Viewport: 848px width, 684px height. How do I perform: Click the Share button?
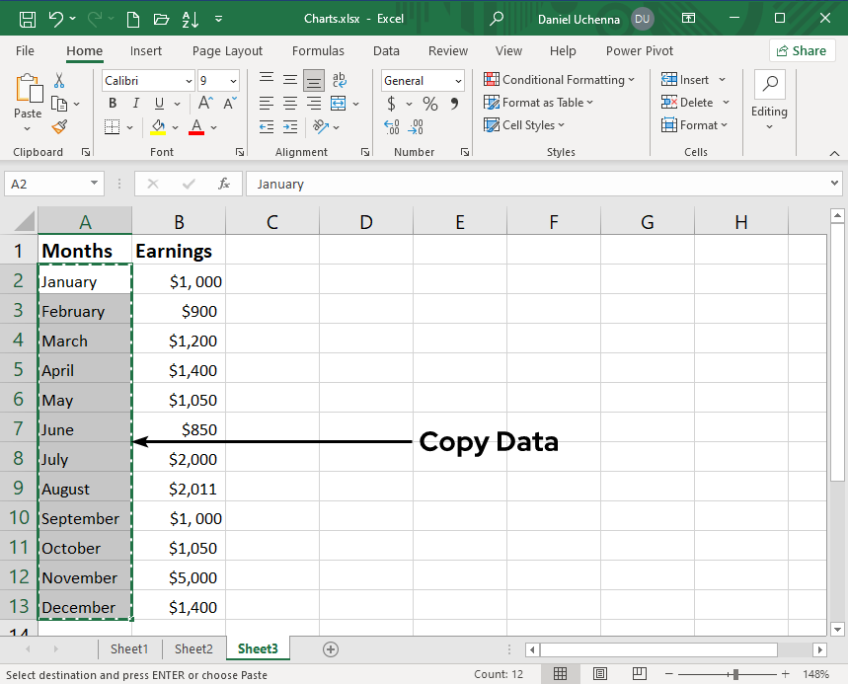coord(802,50)
